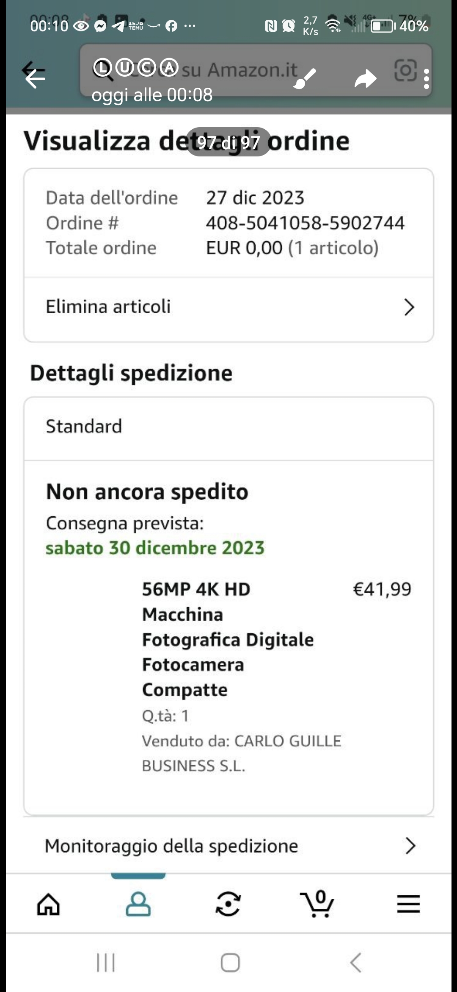Tap the 97 di 97 counter
Screen dimensions: 457x992
228,142
